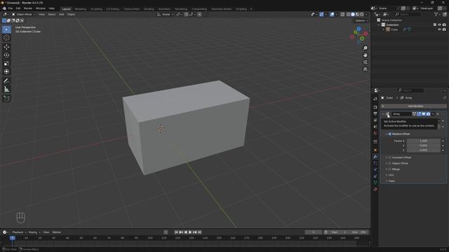
Task: Select the Move tool
Action: (x=6, y=47)
